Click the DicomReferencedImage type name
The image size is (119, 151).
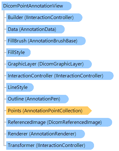click(x=74, y=122)
